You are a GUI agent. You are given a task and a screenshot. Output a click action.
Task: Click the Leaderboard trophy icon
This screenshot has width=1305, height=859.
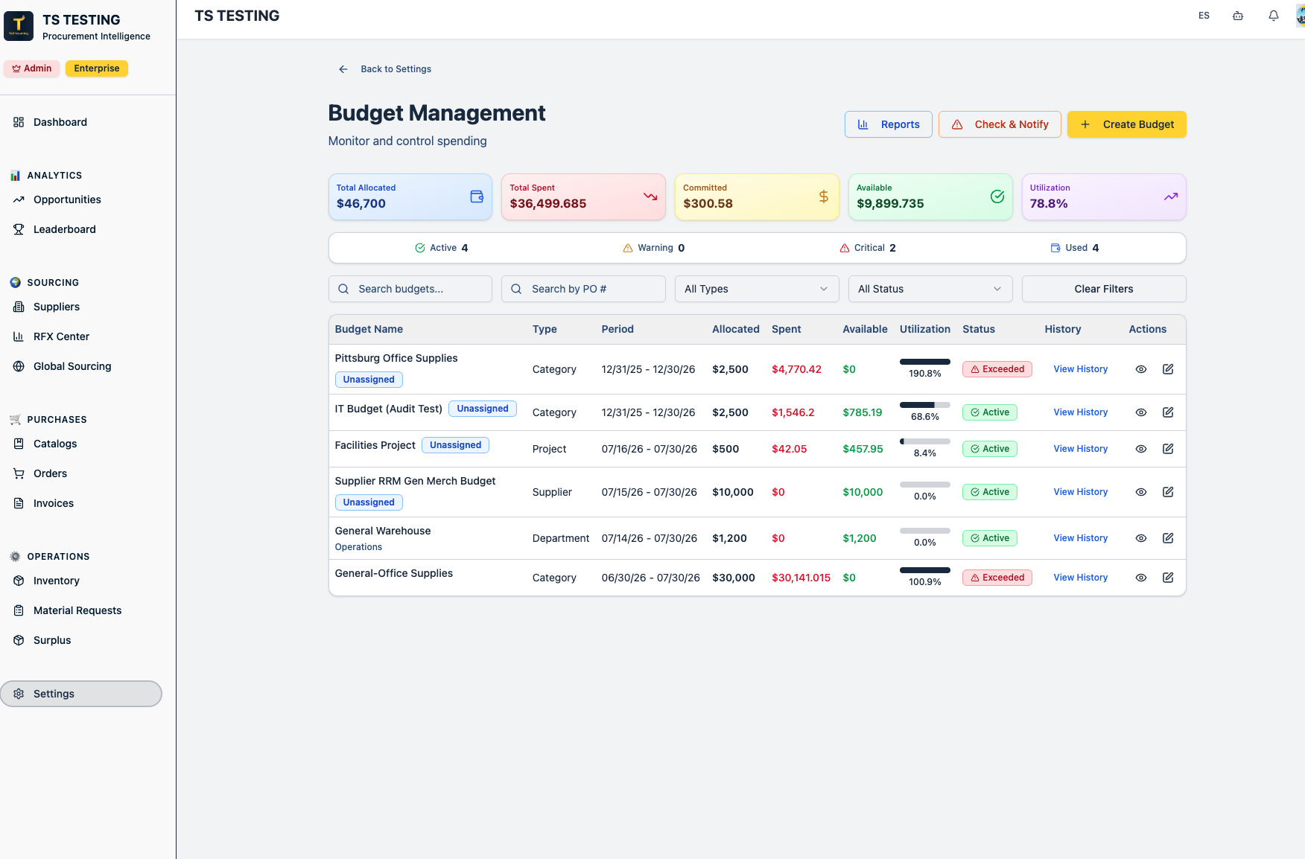(x=19, y=229)
